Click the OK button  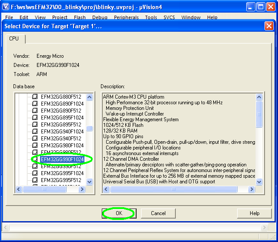(119, 213)
